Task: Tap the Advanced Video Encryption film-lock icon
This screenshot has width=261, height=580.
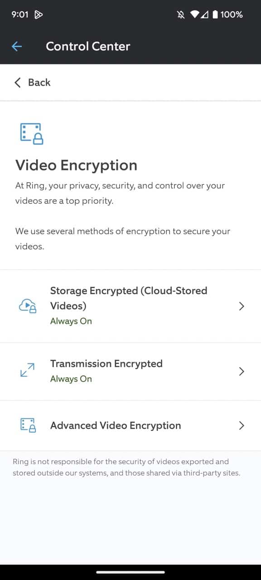Action: coord(28,425)
